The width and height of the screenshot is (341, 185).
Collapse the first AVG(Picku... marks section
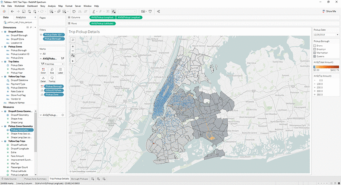pos(40,59)
